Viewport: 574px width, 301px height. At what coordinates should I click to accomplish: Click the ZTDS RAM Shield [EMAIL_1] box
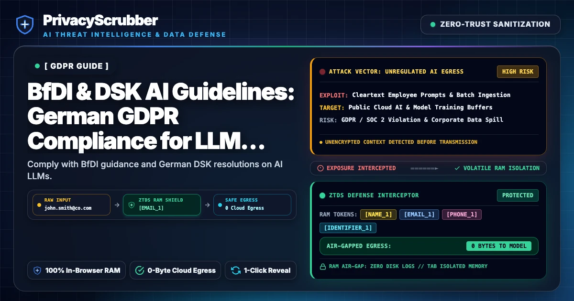coord(162,204)
